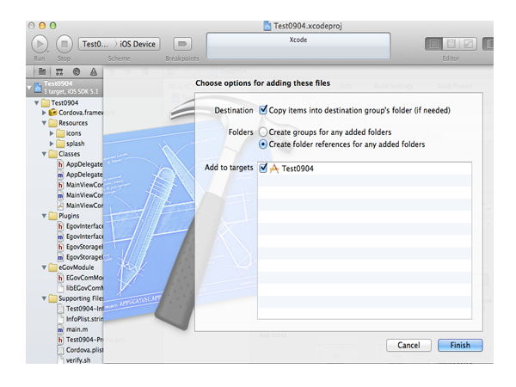The width and height of the screenshot is (516, 387).
Task: Click the Cancel button
Action: (408, 345)
